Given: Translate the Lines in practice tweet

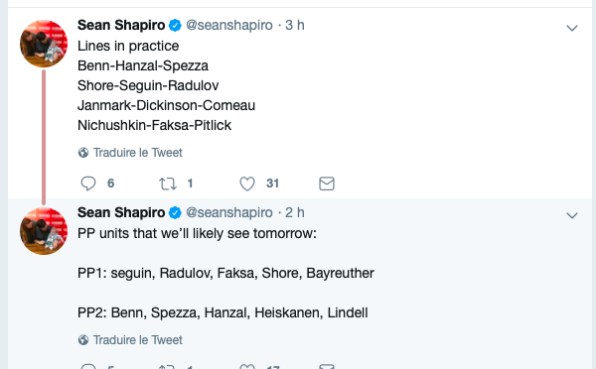Looking at the screenshot, I should point(138,153).
